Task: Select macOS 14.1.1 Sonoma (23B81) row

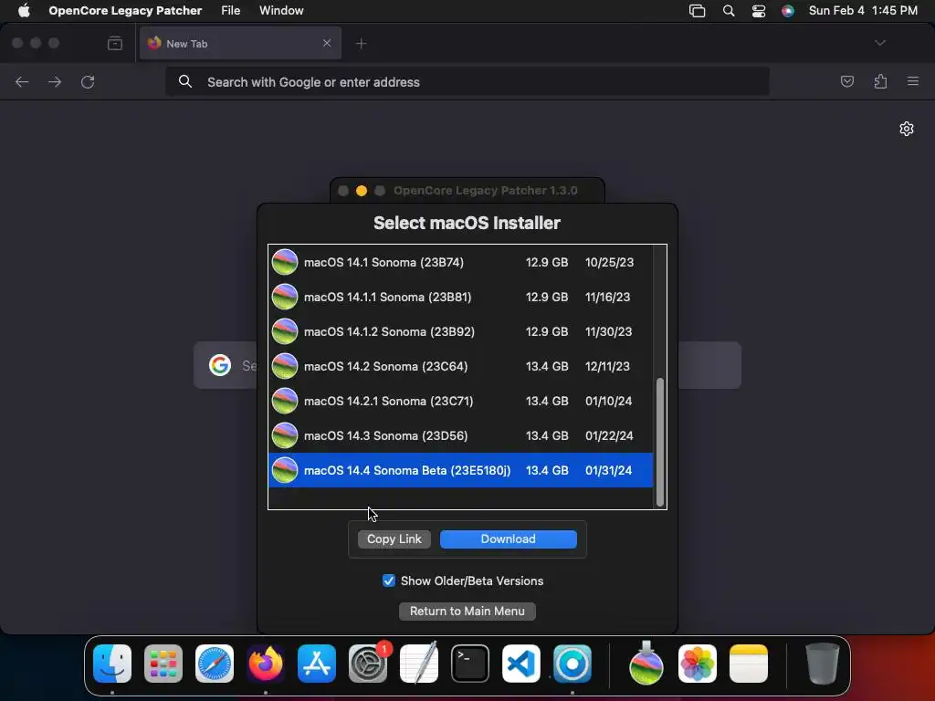Action: (x=460, y=297)
